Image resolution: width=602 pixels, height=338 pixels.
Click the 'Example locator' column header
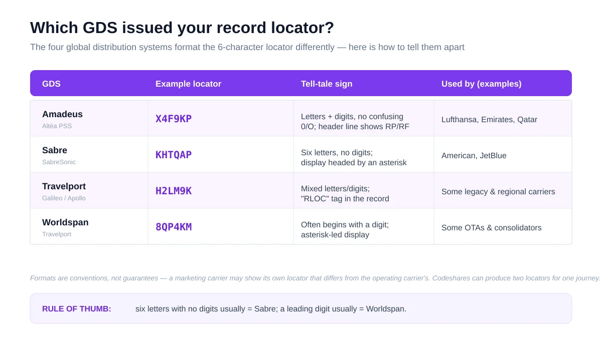point(188,84)
